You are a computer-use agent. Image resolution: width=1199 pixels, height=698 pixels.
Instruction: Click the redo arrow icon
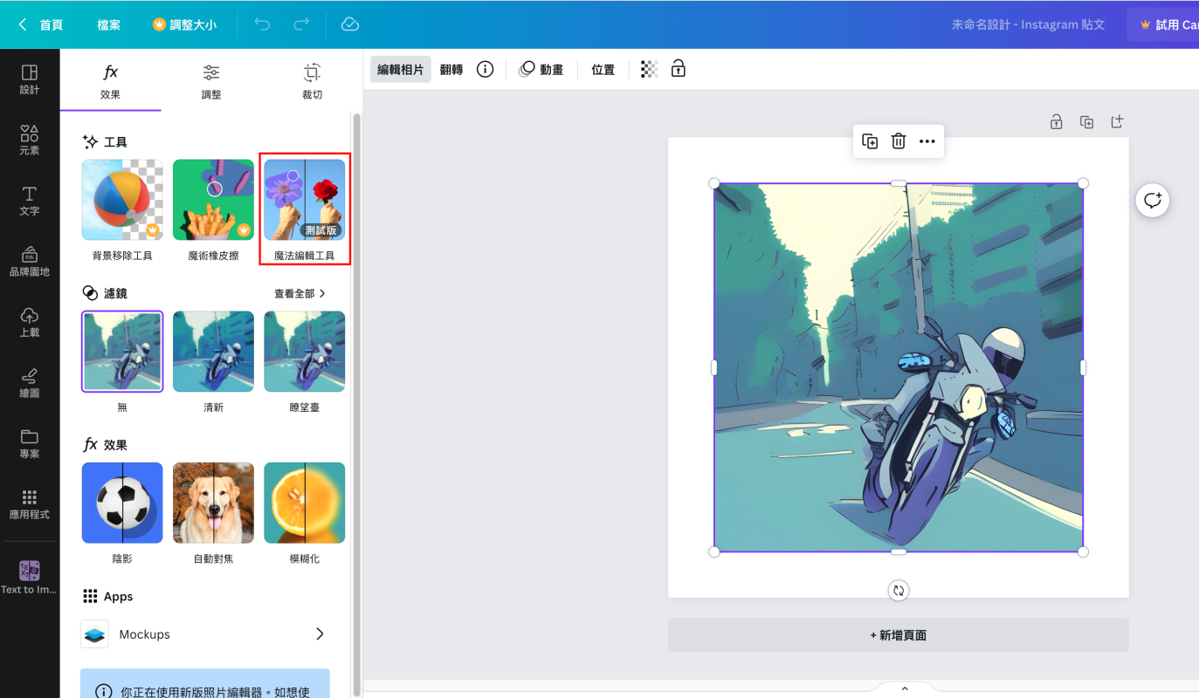[301, 24]
